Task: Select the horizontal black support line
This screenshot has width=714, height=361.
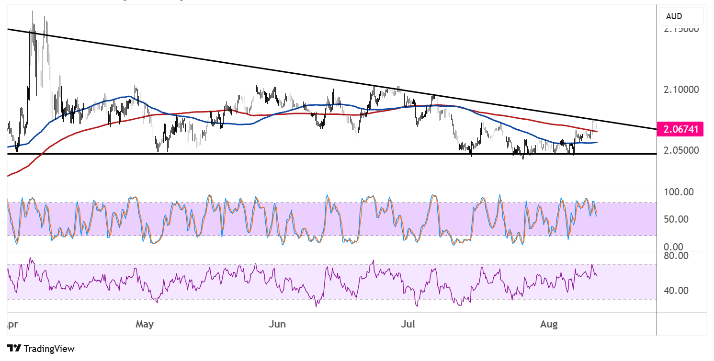Action: (x=331, y=154)
